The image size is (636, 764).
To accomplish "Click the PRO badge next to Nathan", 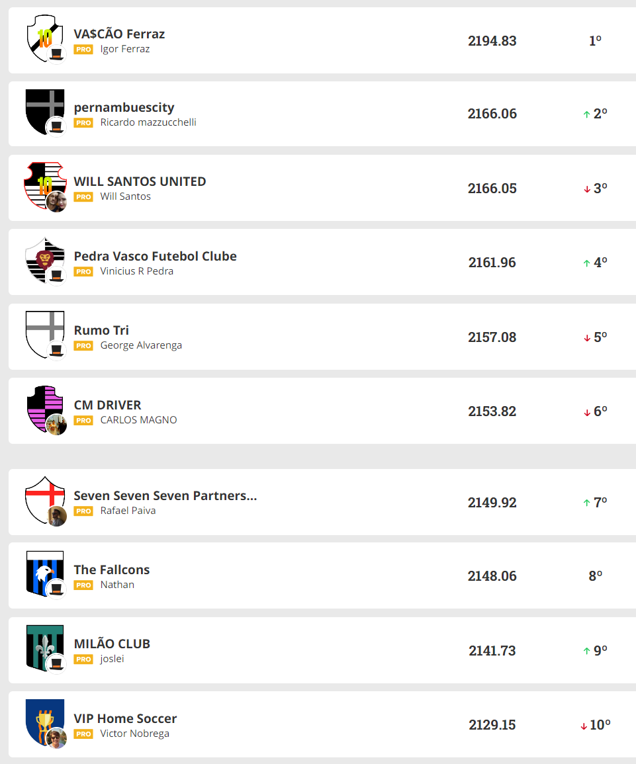I will tap(83, 585).
